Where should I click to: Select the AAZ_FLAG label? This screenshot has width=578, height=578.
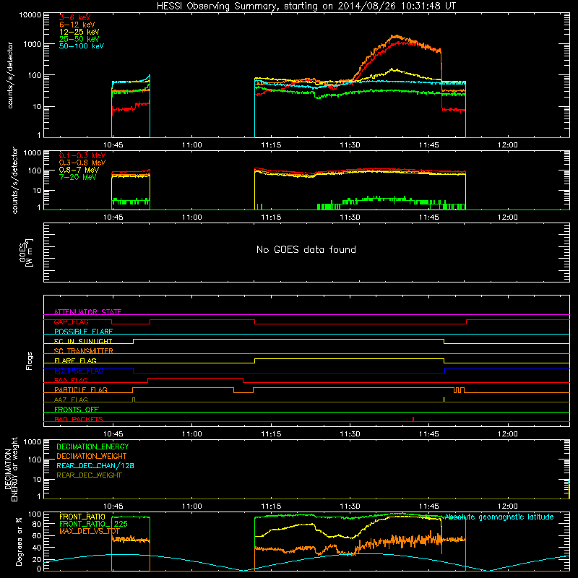pos(71,400)
